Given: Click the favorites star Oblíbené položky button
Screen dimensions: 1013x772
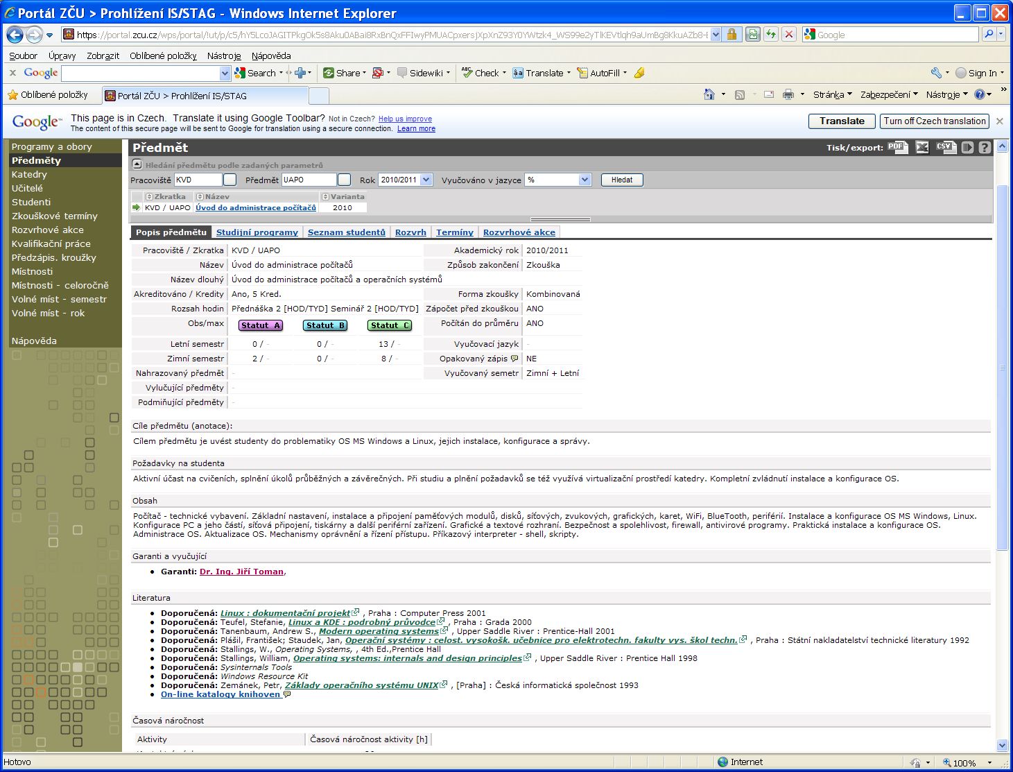Looking at the screenshot, I should pos(48,94).
